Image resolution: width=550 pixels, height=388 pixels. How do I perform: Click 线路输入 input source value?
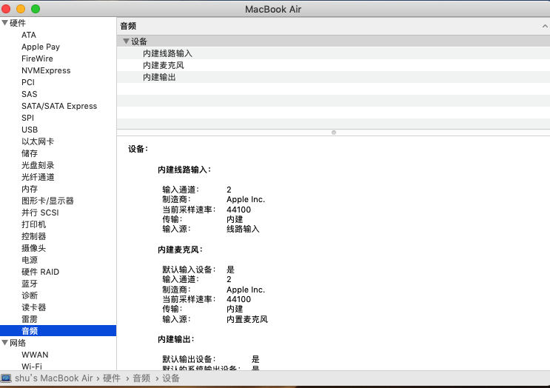tap(243, 229)
